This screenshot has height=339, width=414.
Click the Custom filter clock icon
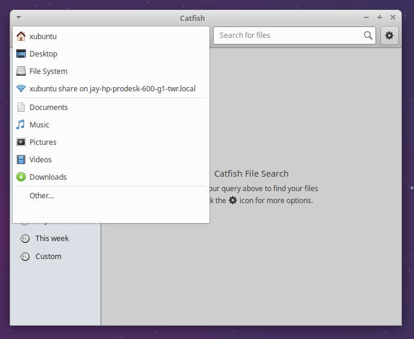click(25, 257)
